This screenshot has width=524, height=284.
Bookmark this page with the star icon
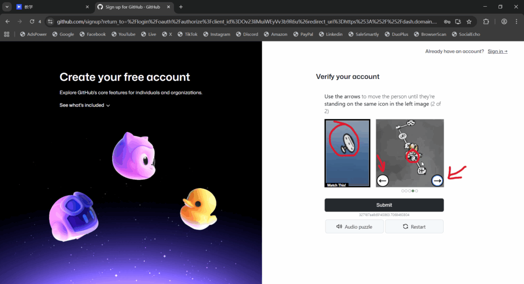(469, 22)
